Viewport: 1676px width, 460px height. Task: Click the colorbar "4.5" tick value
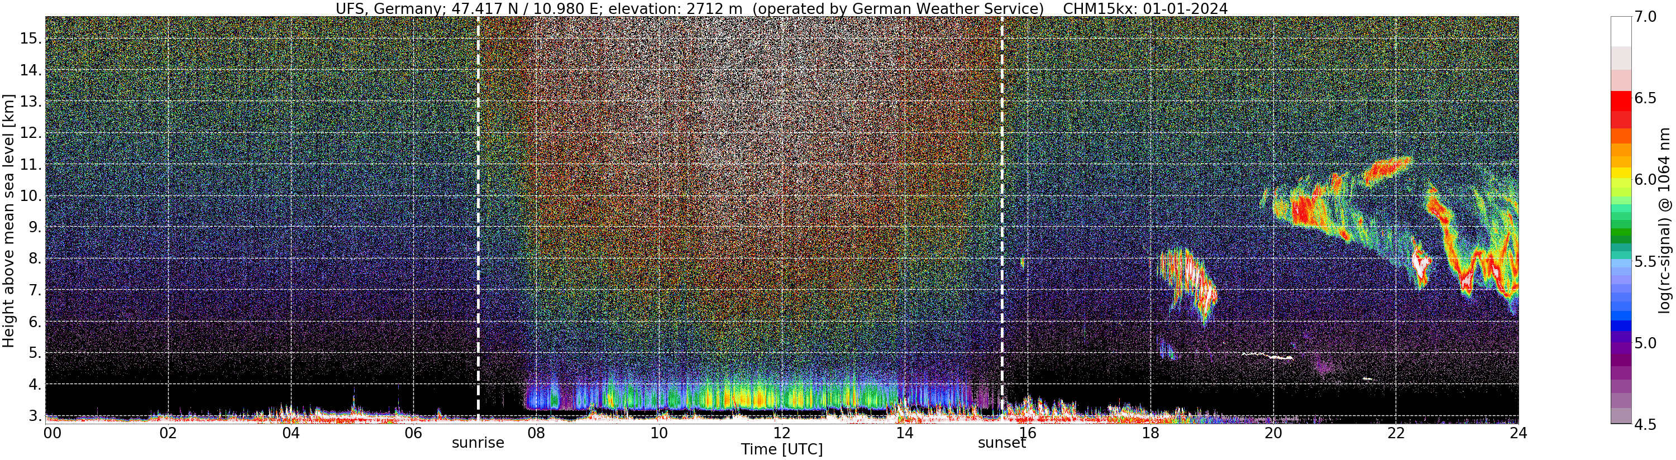coord(1645,424)
